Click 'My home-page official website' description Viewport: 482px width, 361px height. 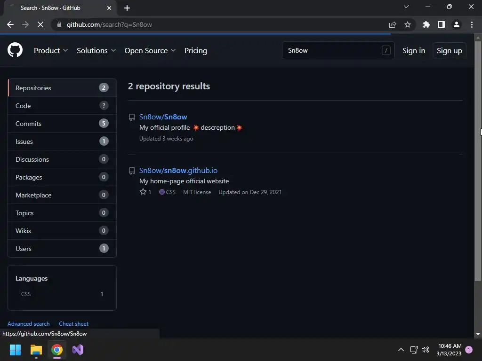[x=184, y=181]
